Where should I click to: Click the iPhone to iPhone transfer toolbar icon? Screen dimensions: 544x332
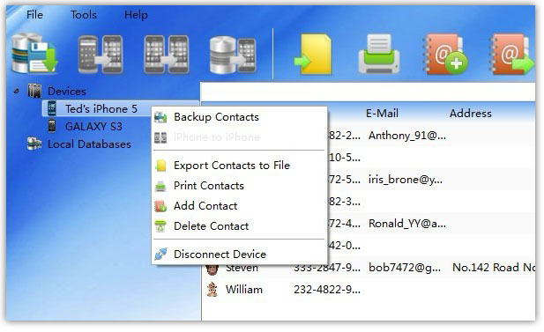pyautogui.click(x=167, y=55)
